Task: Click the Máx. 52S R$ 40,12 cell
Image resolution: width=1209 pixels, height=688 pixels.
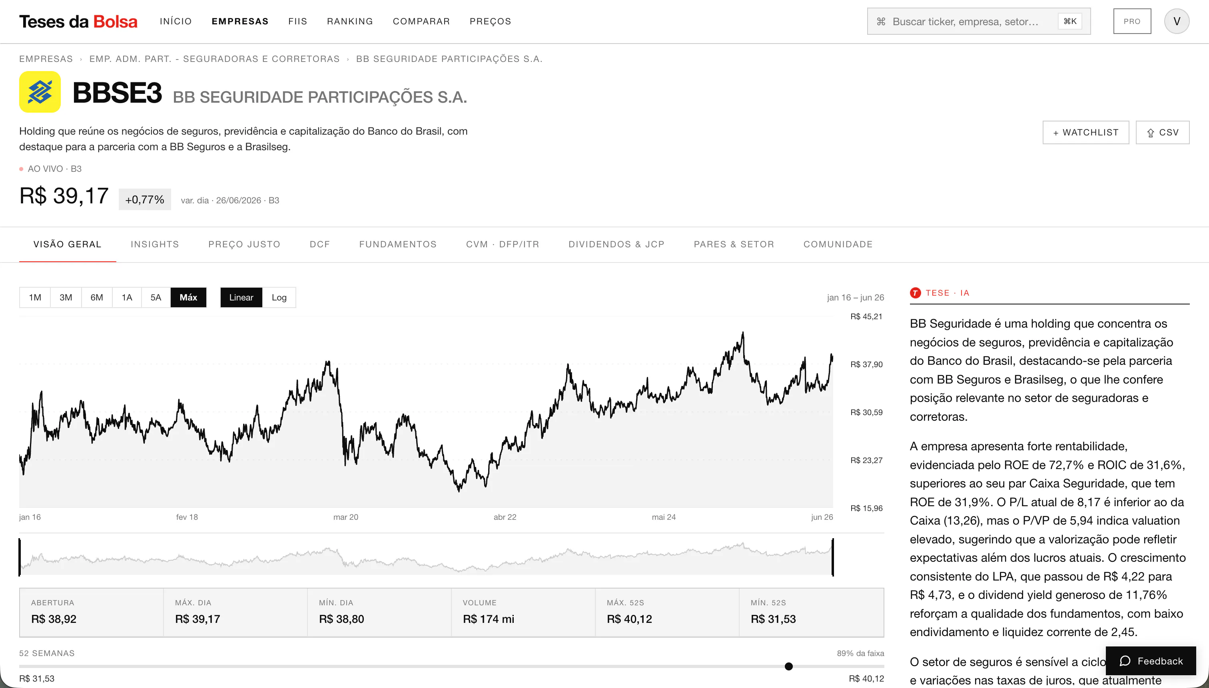Action: click(x=667, y=612)
